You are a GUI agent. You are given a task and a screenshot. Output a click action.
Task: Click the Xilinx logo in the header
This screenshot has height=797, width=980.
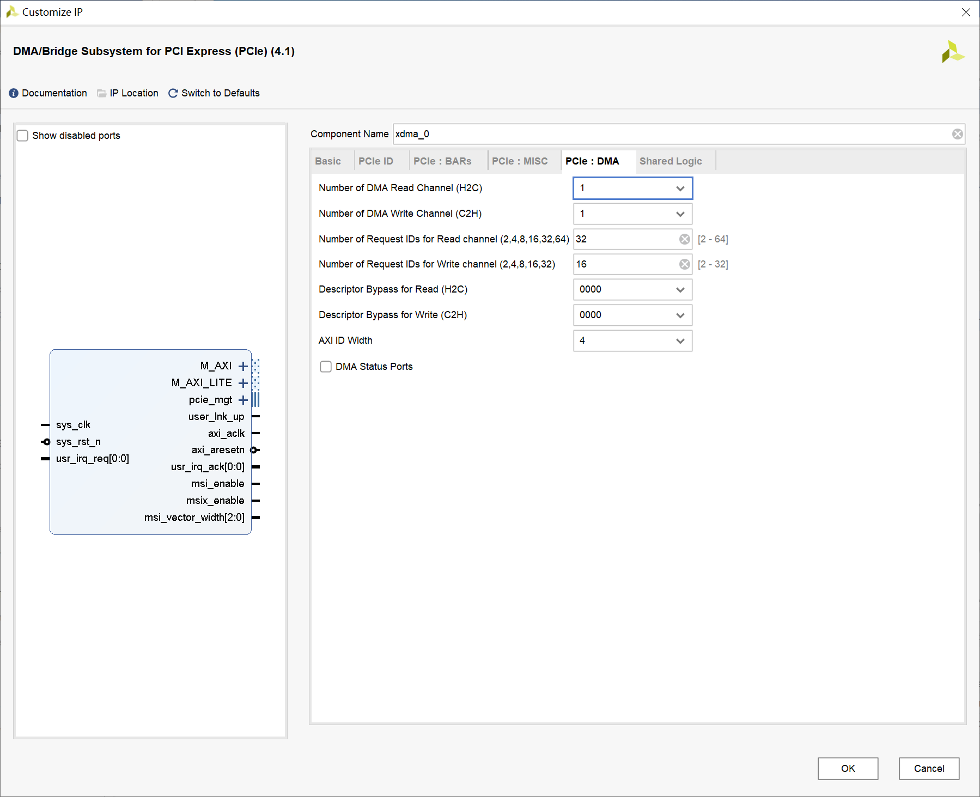pyautogui.click(x=952, y=52)
